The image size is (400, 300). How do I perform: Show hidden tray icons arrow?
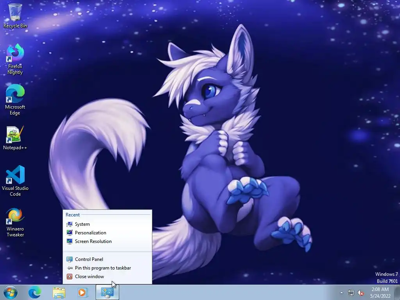[x=341, y=293]
